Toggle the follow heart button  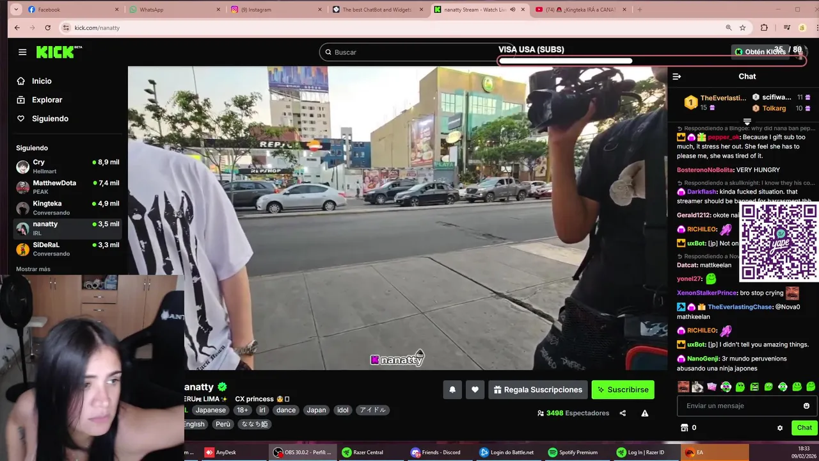click(x=475, y=389)
